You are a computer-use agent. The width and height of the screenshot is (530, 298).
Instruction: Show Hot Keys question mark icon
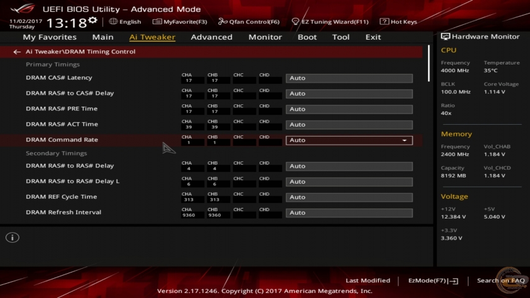pyautogui.click(x=384, y=21)
